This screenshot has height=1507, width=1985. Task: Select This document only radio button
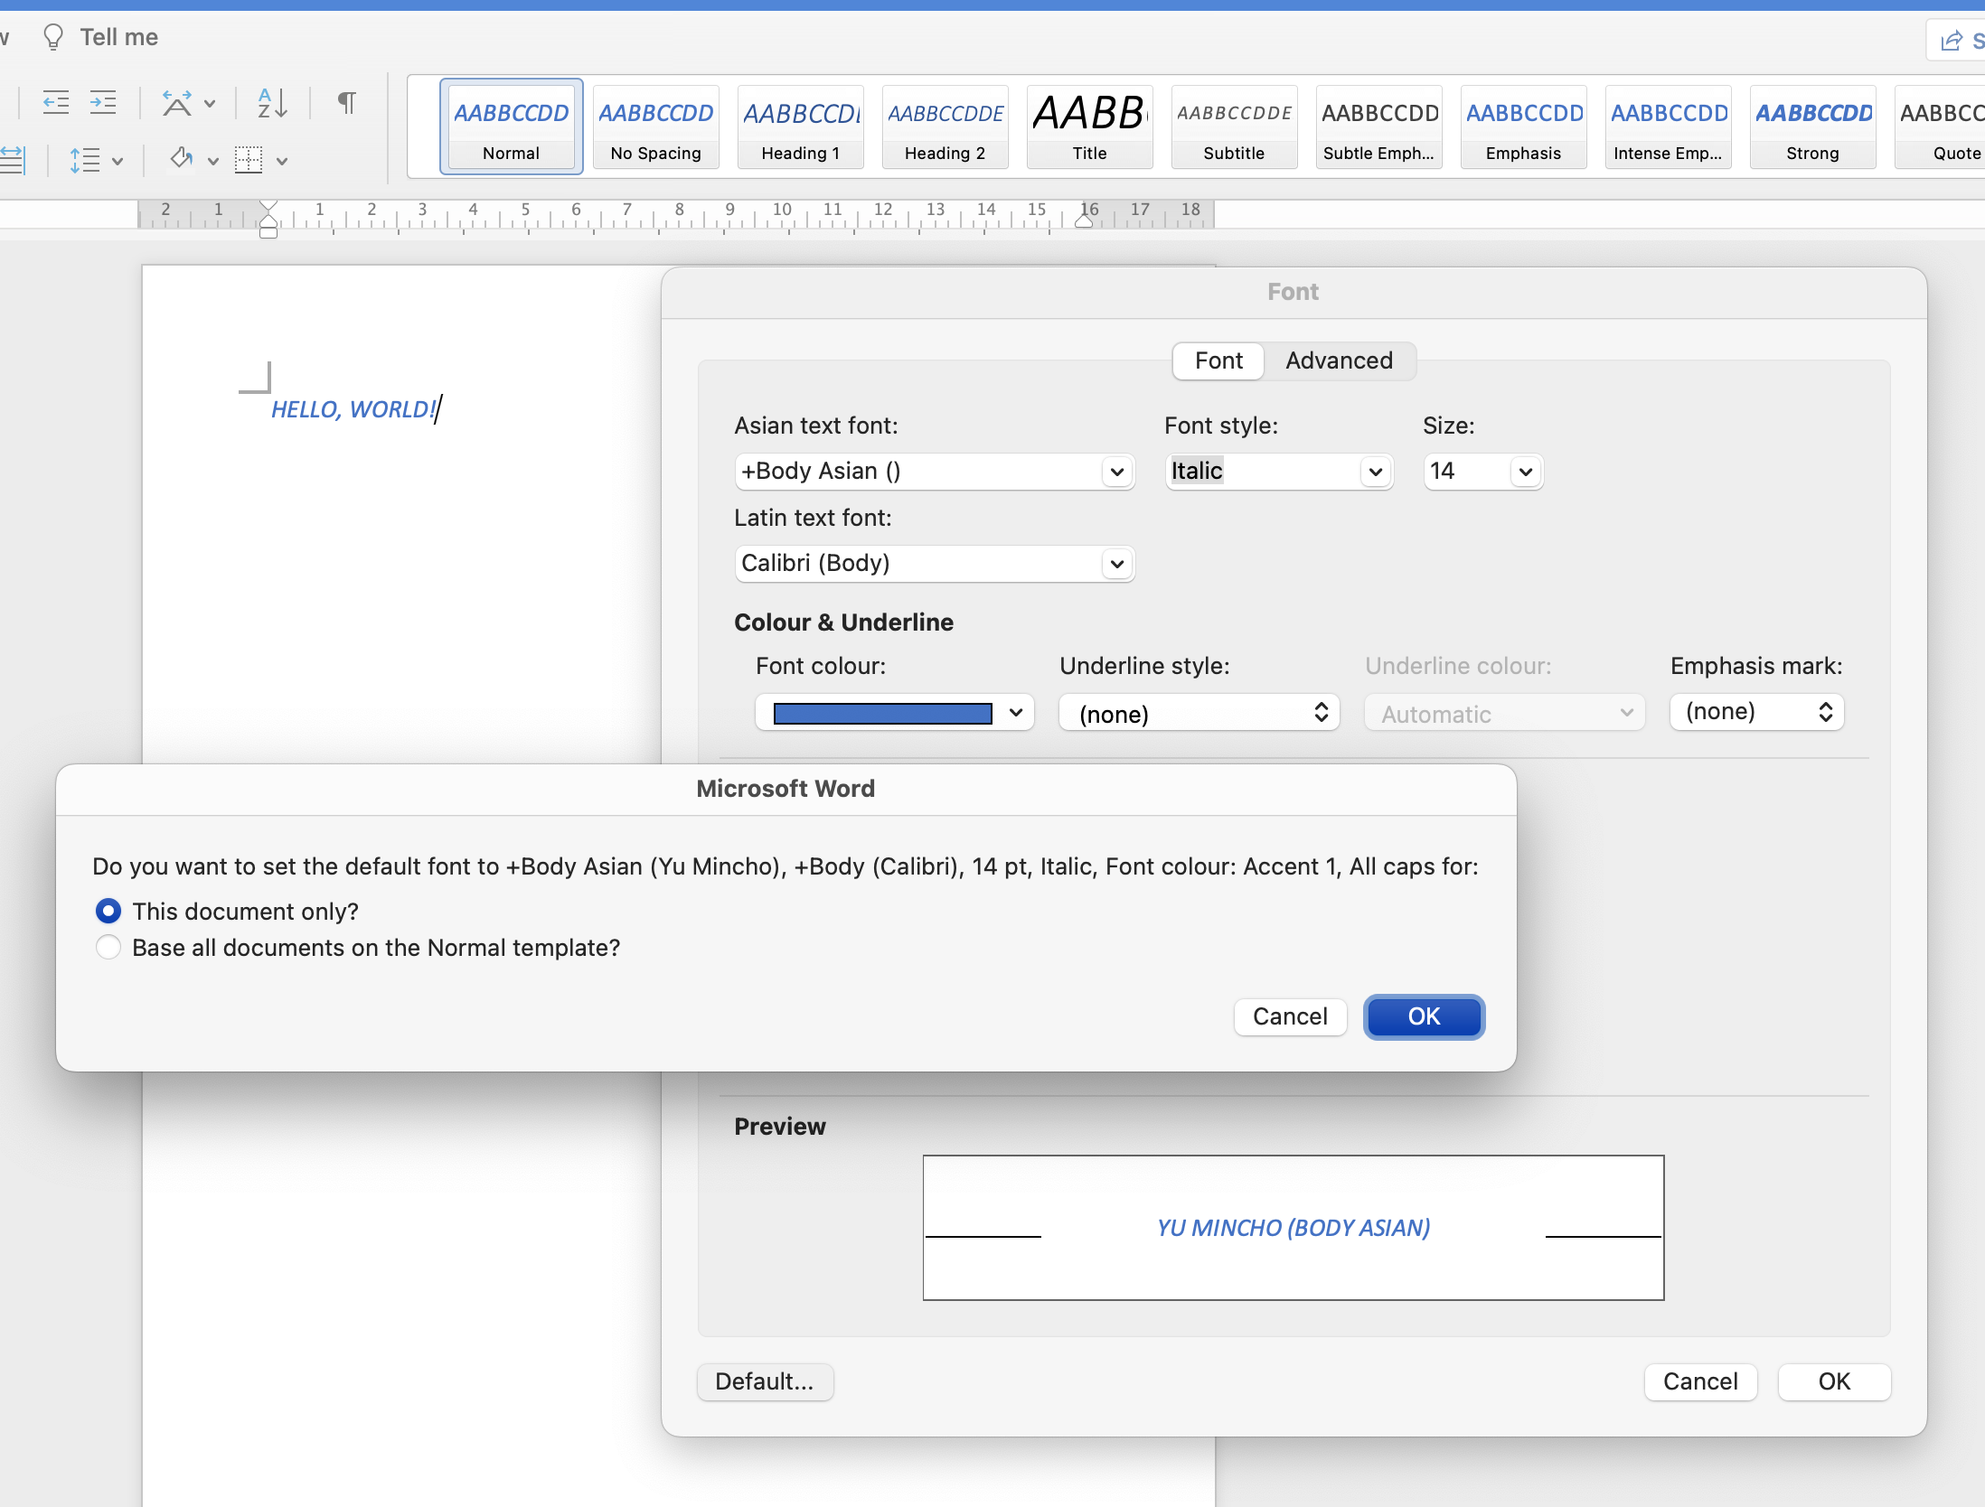[108, 910]
